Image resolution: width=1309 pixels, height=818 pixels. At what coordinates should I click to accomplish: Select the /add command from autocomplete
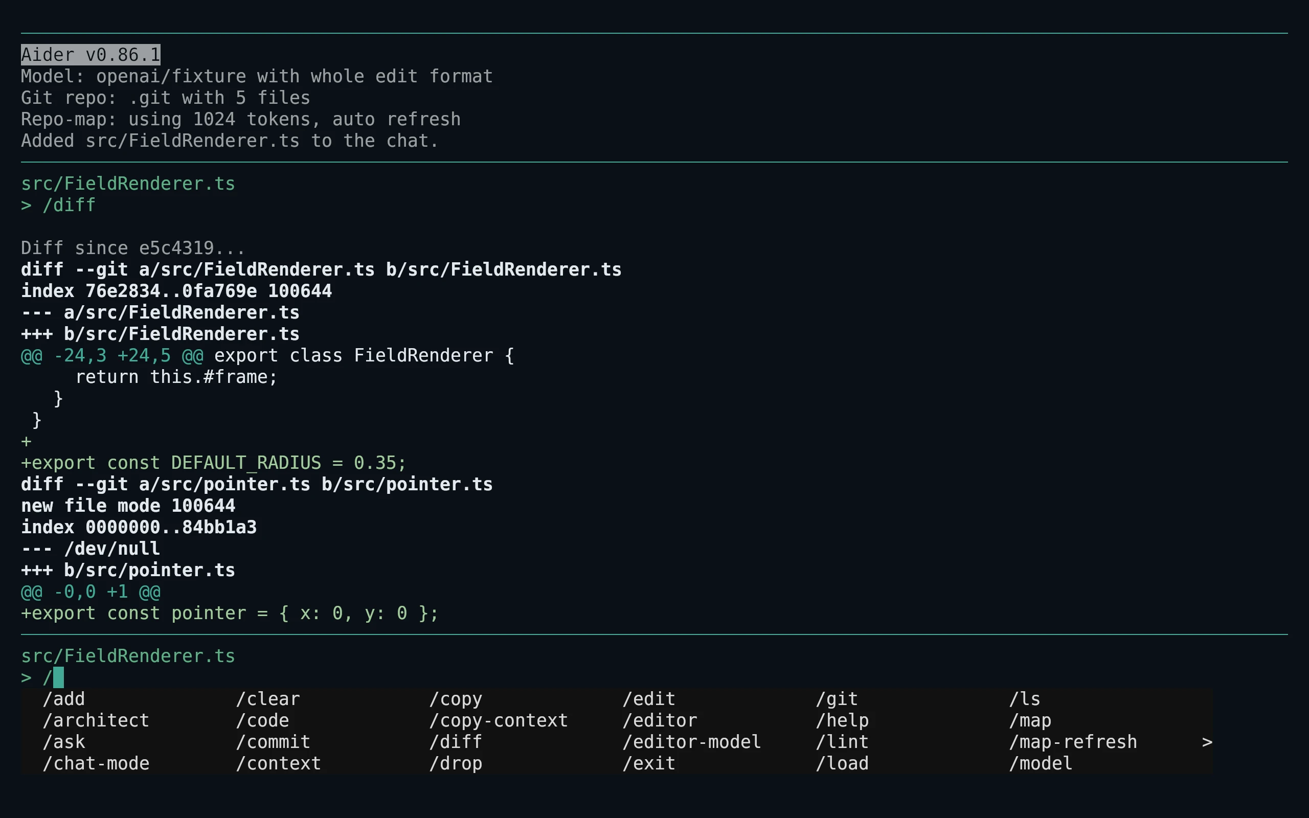coord(64,699)
